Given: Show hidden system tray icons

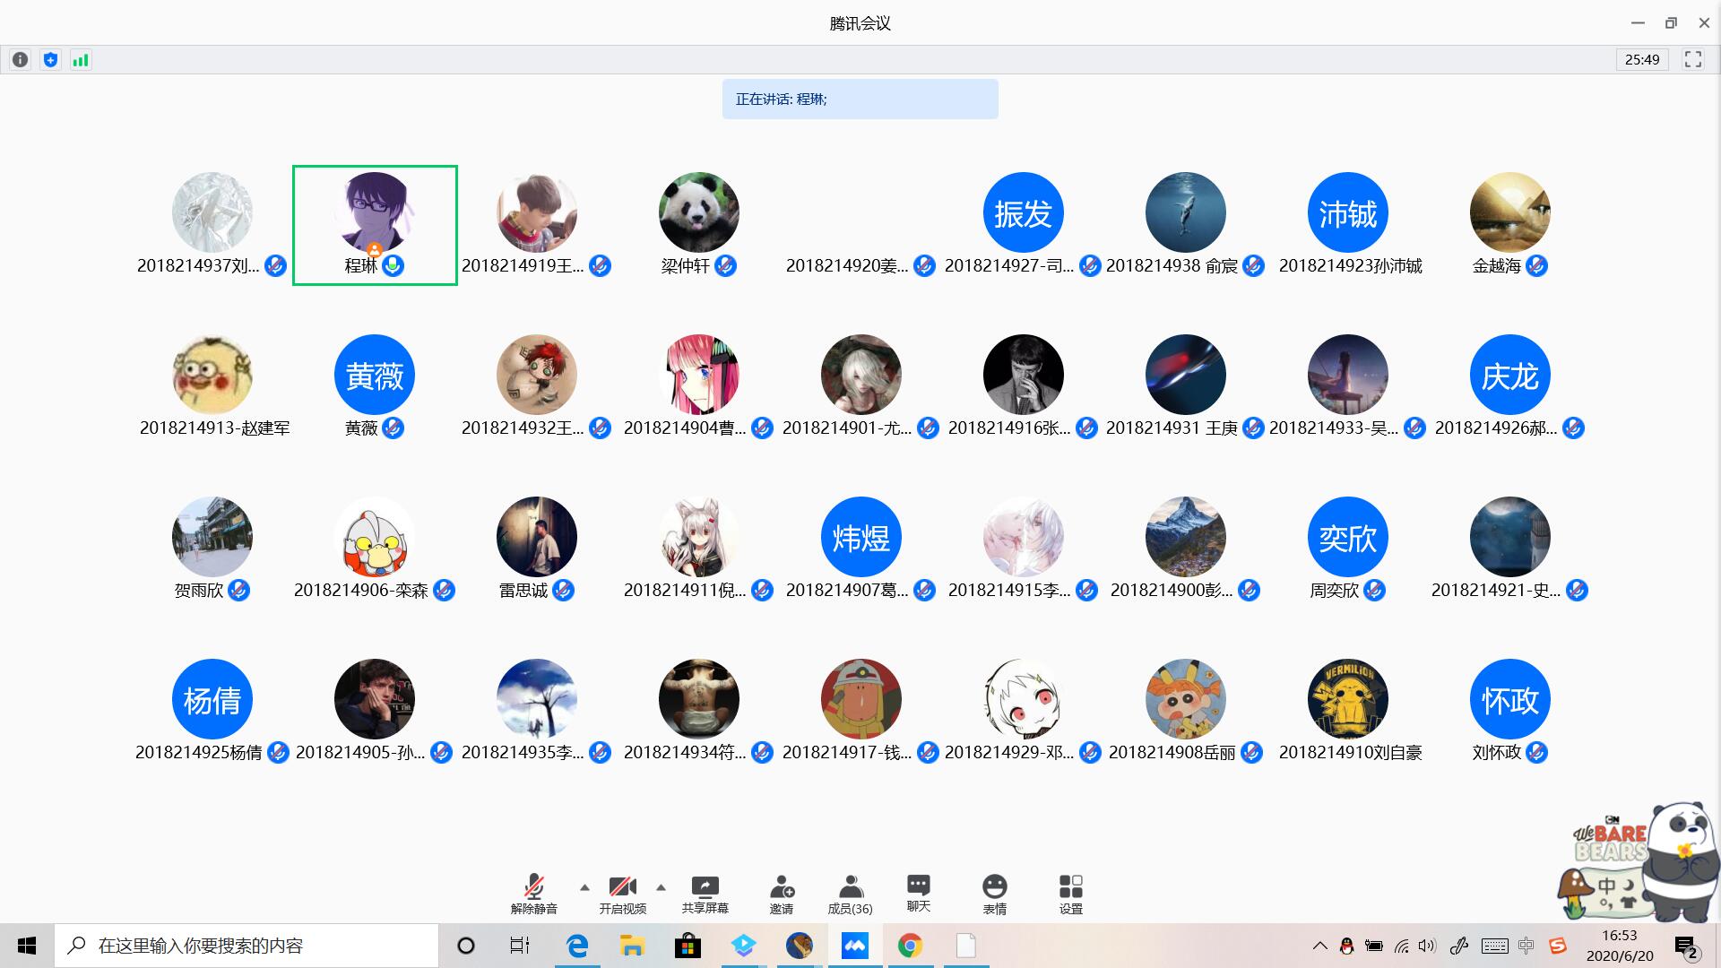Looking at the screenshot, I should pos(1319,946).
